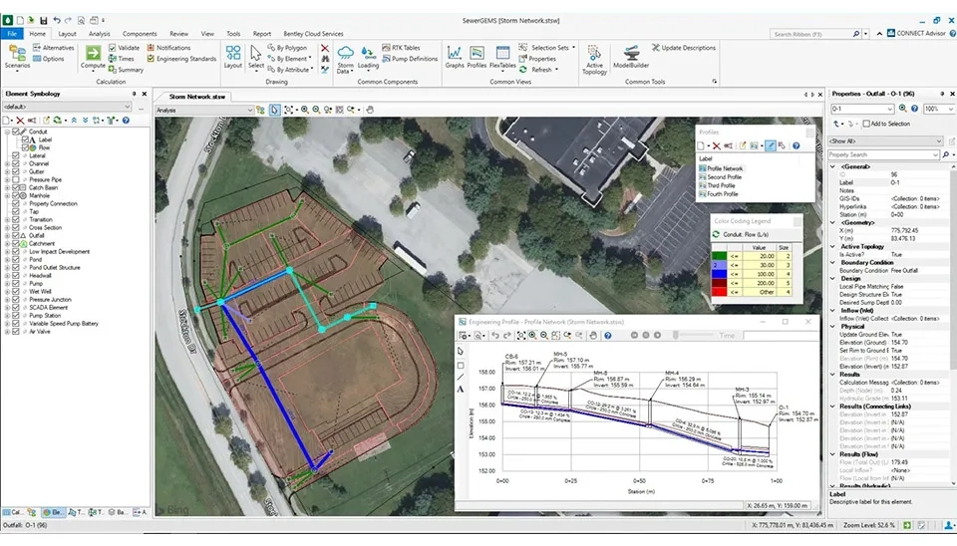Check the Add to Selection checkbox

point(866,124)
